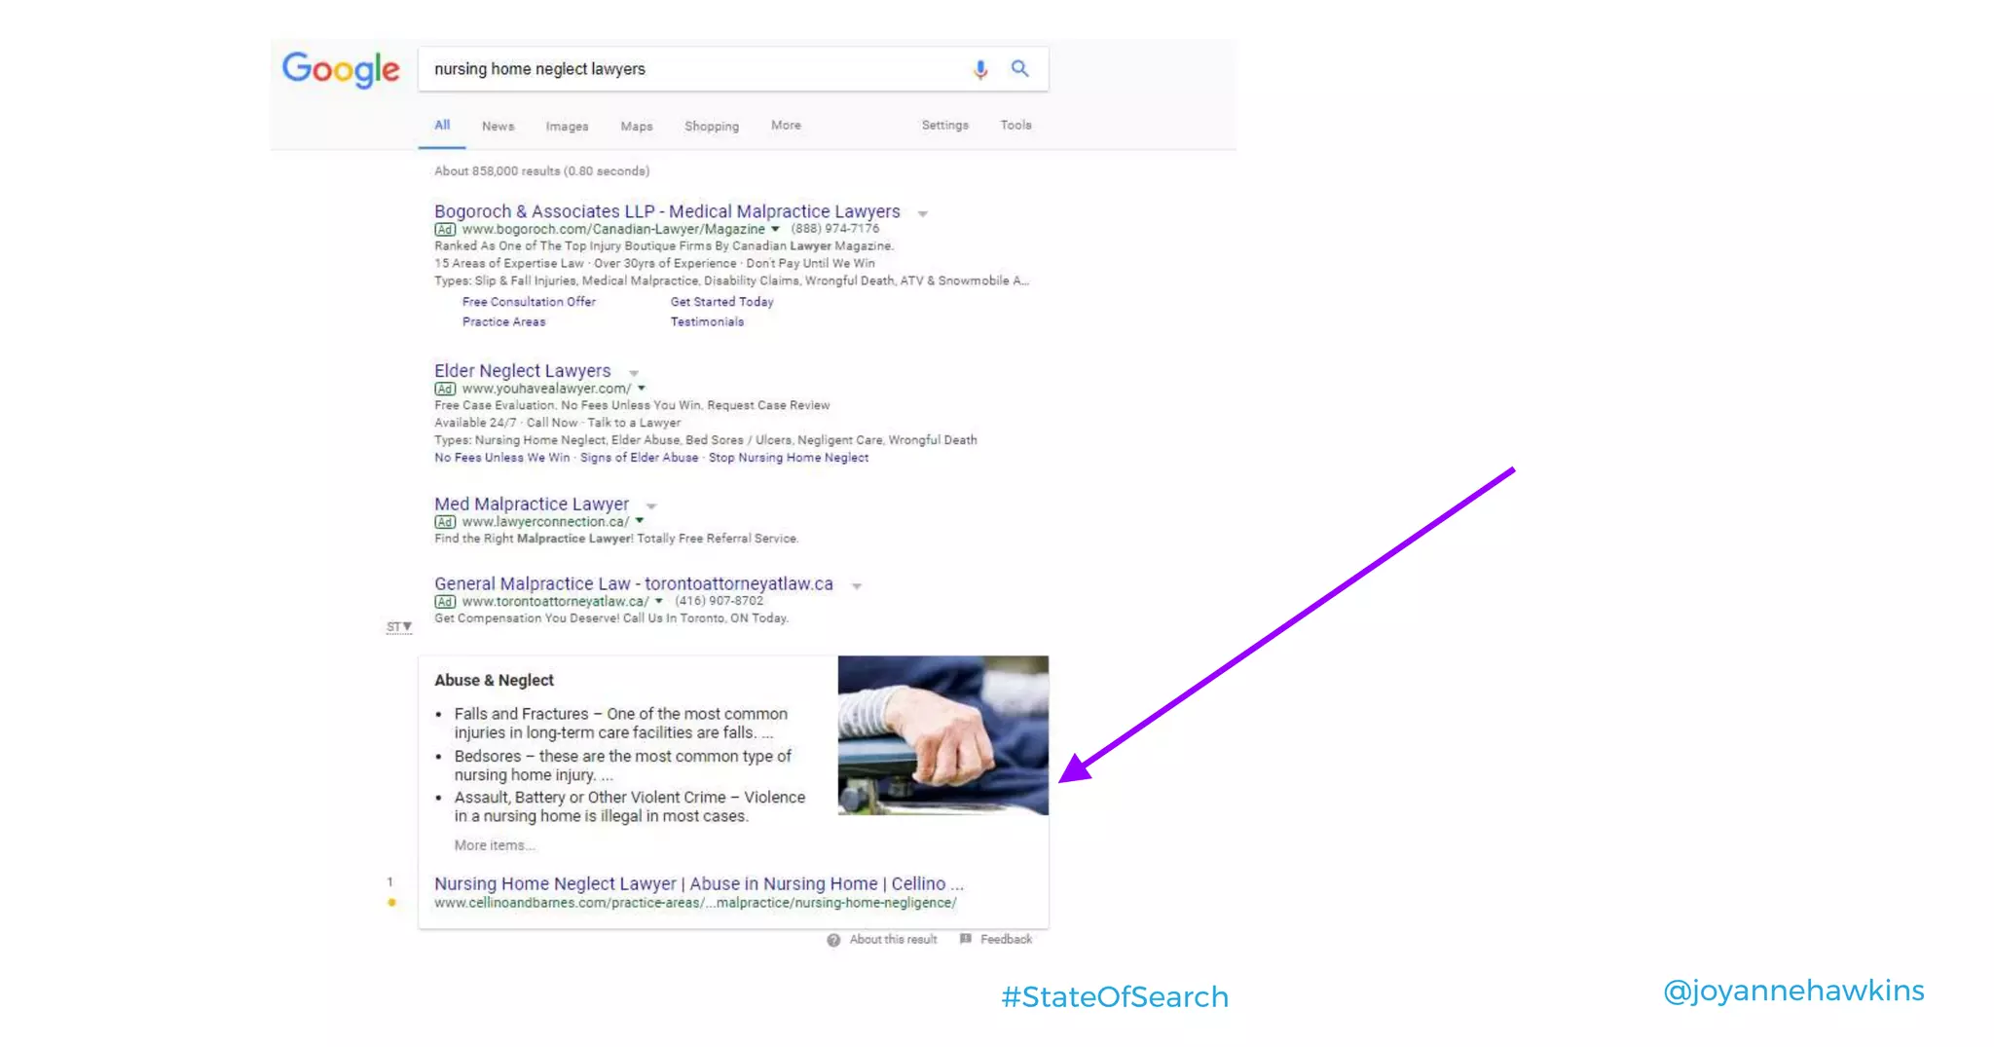This screenshot has width=1994, height=1047.
Task: Click the Bedsores bullet text
Action: [622, 766]
